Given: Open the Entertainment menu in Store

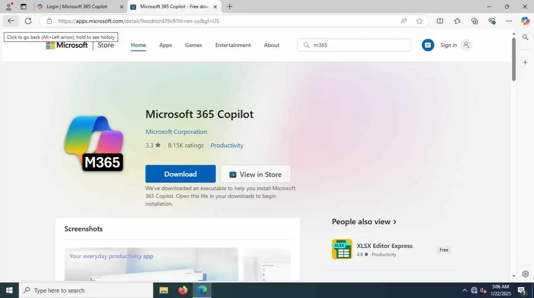Looking at the screenshot, I should pyautogui.click(x=233, y=45).
